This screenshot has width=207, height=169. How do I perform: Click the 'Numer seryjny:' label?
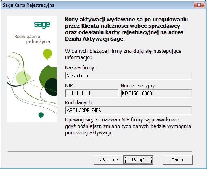point(139,86)
